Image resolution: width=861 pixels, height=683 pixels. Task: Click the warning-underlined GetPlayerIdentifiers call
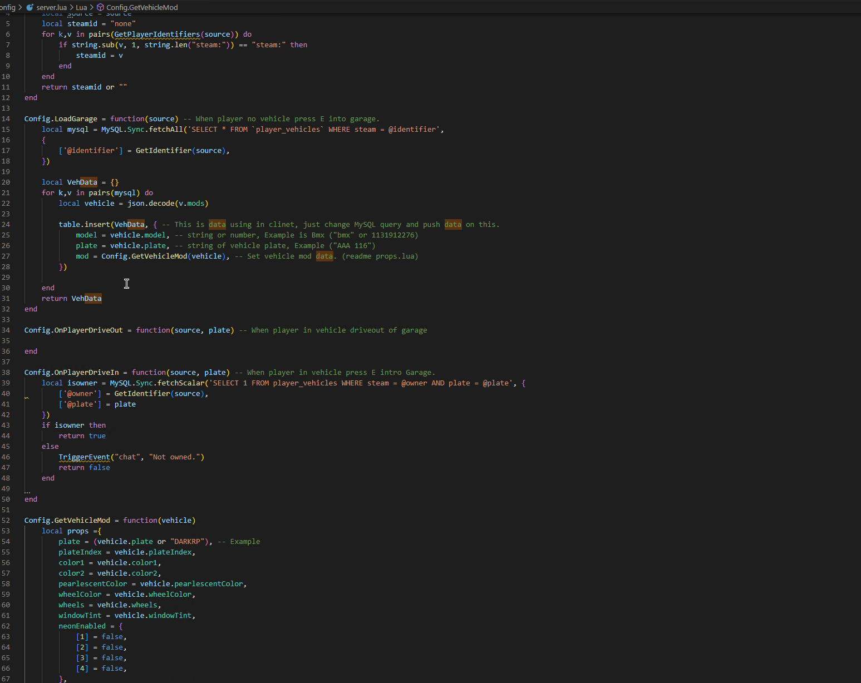point(157,34)
